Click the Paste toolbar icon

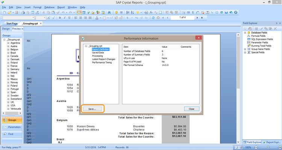coord(53,12)
